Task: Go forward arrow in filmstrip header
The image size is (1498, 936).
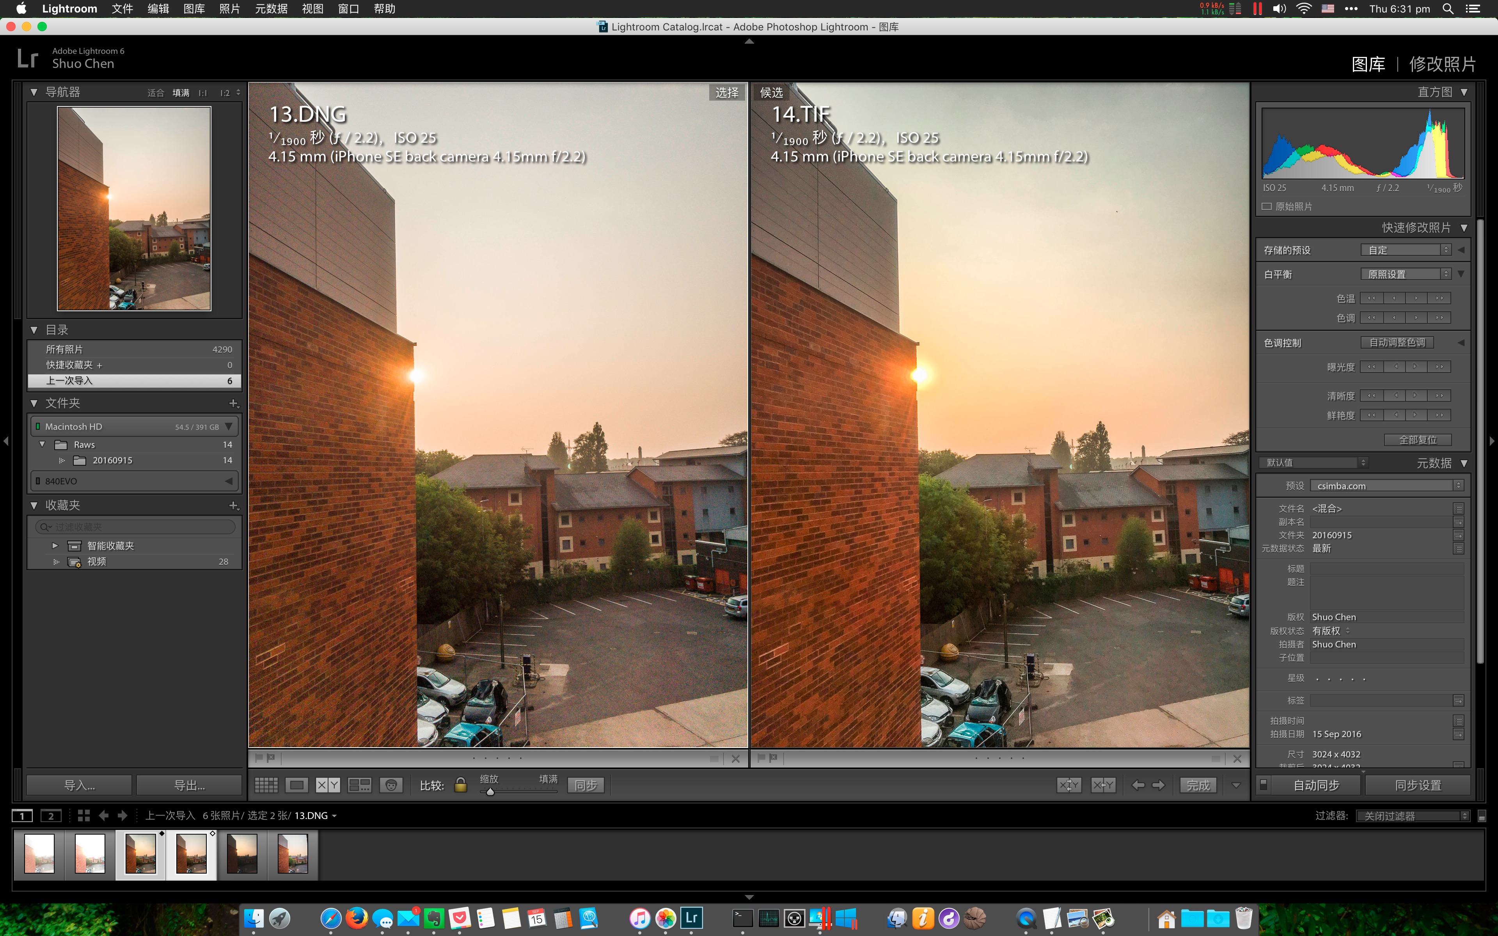Action: coord(122,815)
